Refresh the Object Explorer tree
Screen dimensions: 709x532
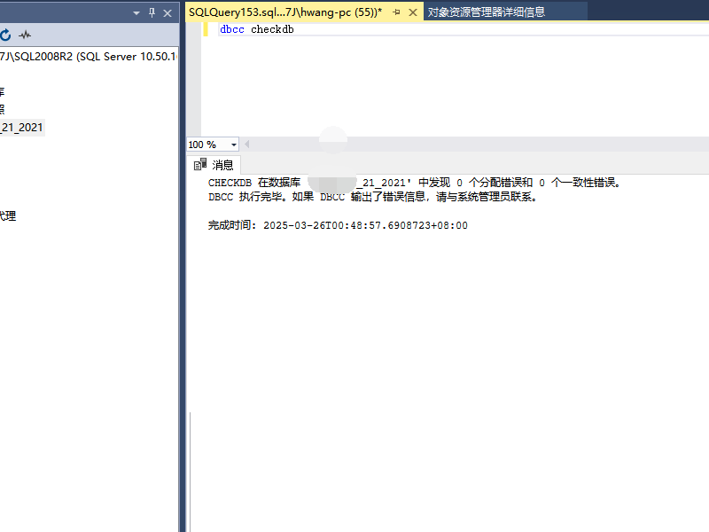[5, 35]
